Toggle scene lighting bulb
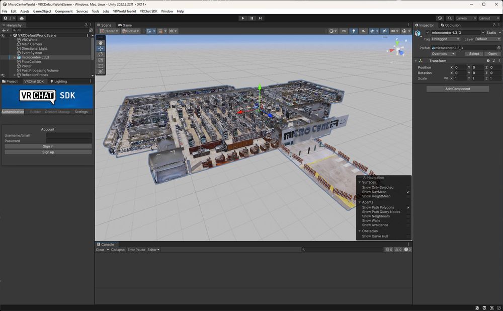Viewport: 503px width, 311px height. 354,31
